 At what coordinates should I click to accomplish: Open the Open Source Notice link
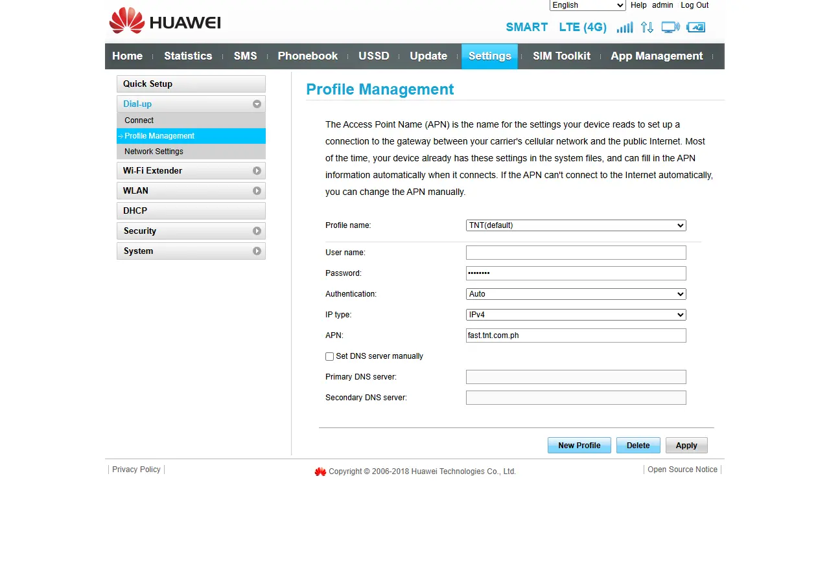pyautogui.click(x=683, y=470)
